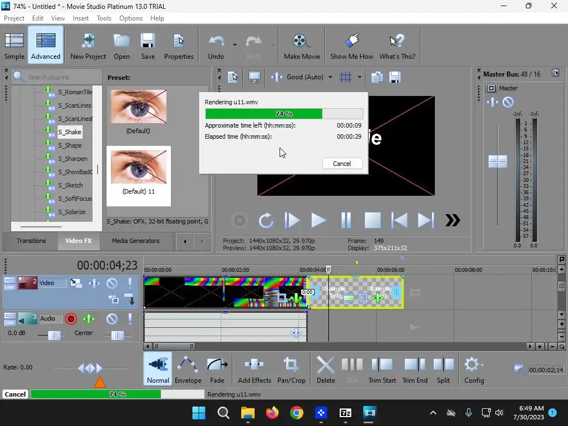Cancel the render in the dialog
This screenshot has width=568, height=426.
(x=342, y=164)
